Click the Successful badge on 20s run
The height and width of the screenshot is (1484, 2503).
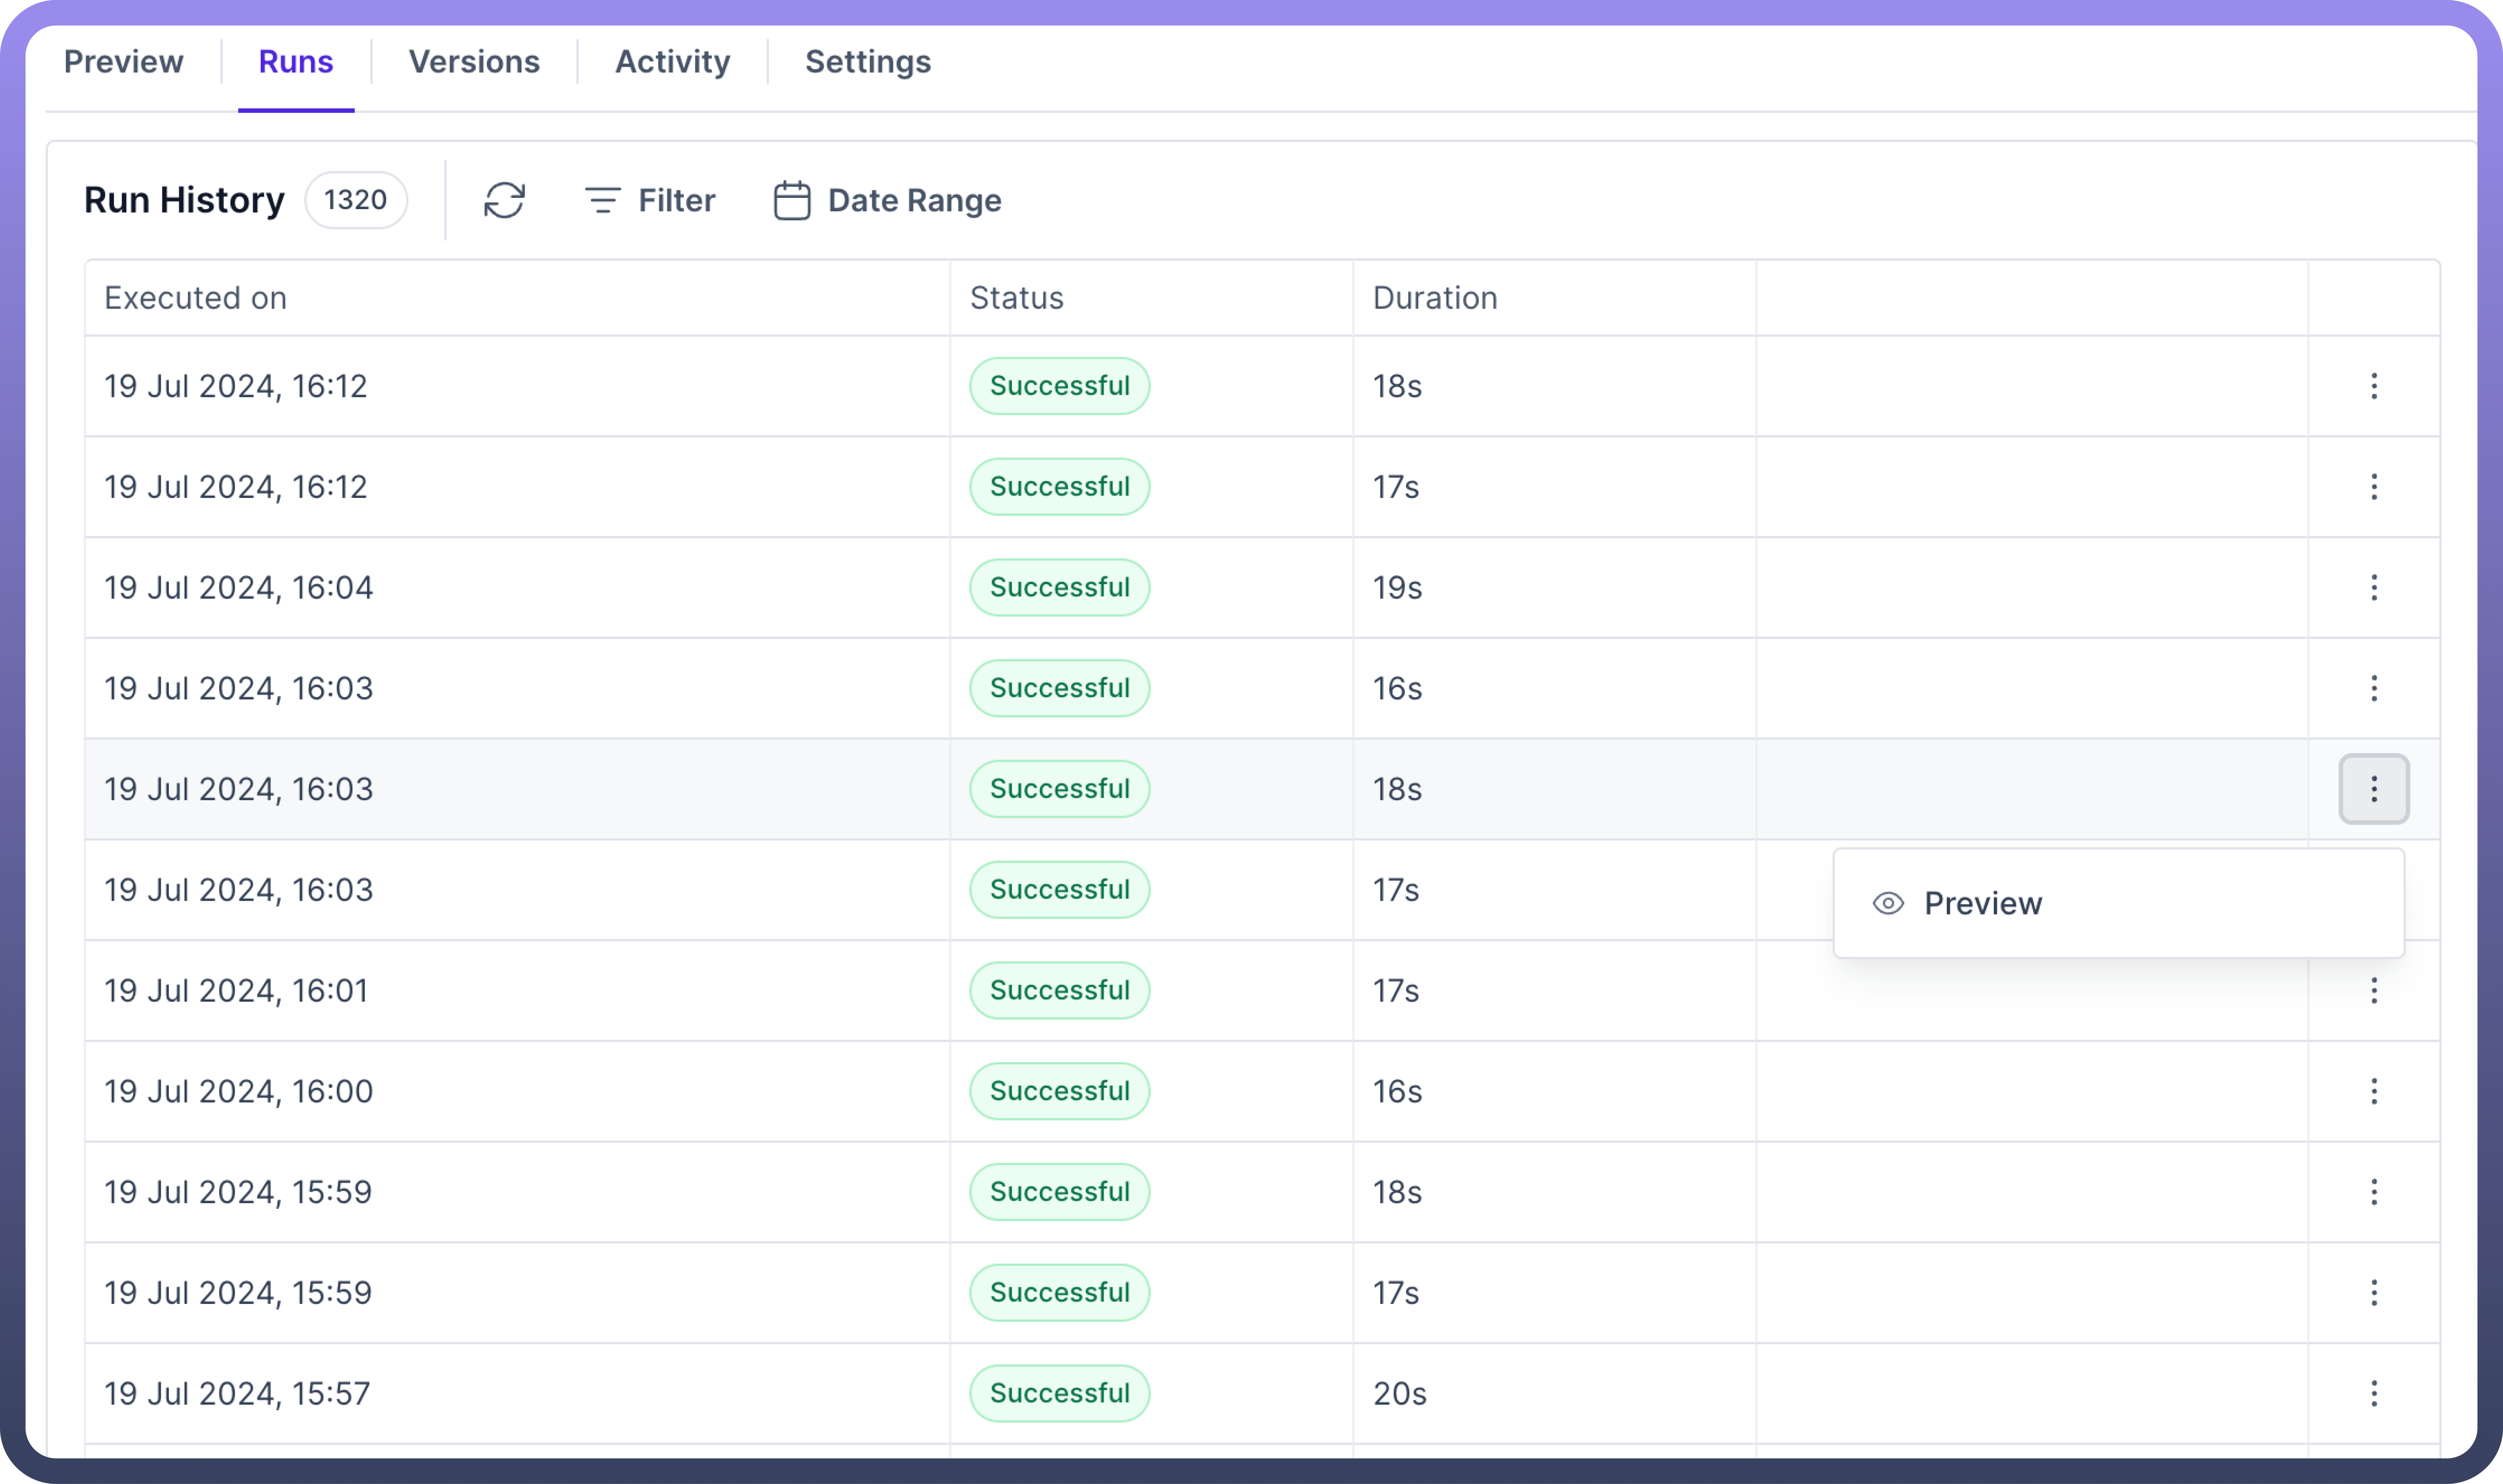click(x=1059, y=1393)
